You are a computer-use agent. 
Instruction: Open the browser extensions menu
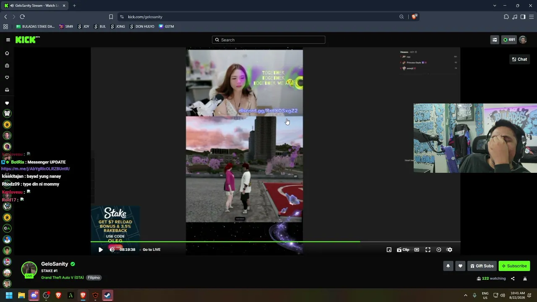click(x=506, y=17)
